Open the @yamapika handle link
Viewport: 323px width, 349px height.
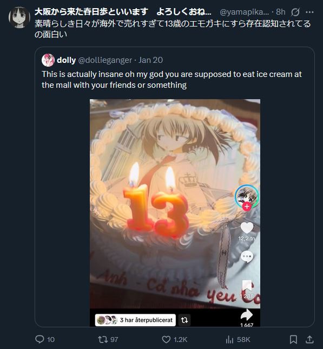(x=244, y=12)
